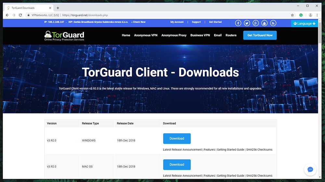Go to the Routers nav item
Viewport: 325px width, 182px height.
[231, 35]
